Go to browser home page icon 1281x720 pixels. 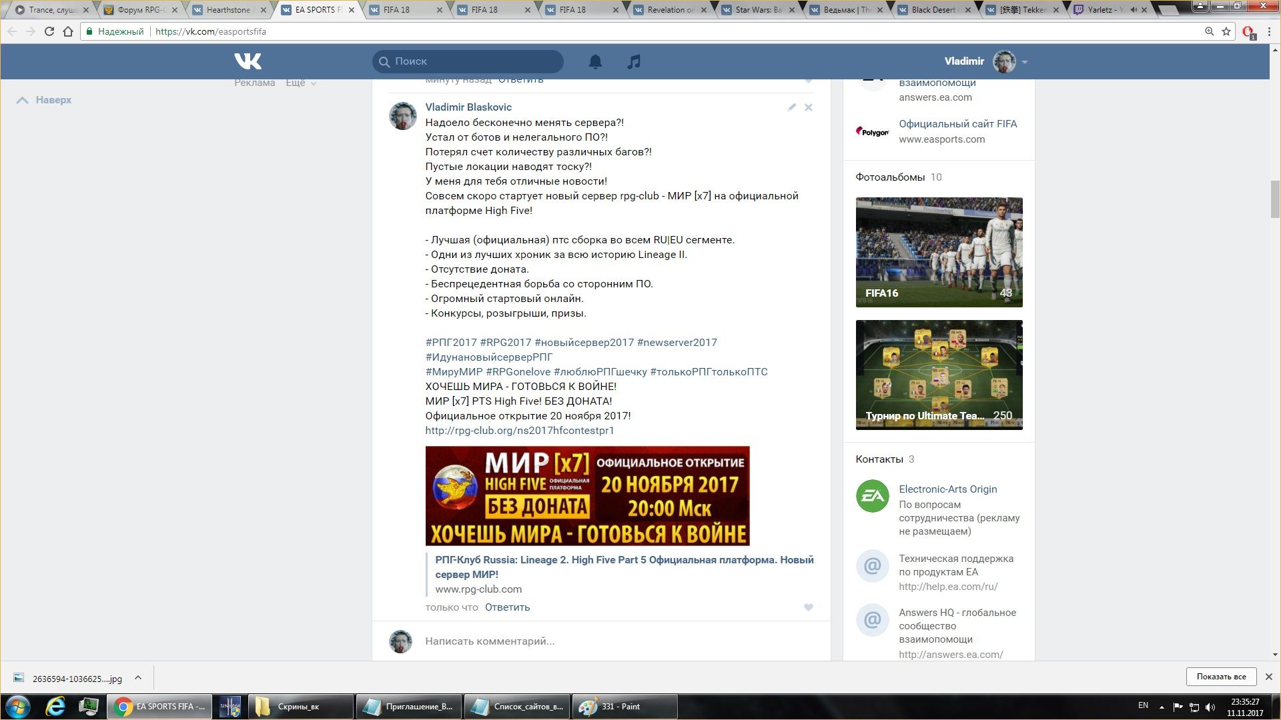68,31
